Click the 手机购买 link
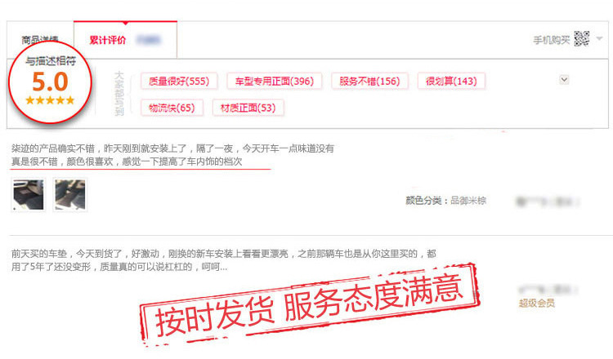This screenshot has width=613, height=359. point(551,40)
